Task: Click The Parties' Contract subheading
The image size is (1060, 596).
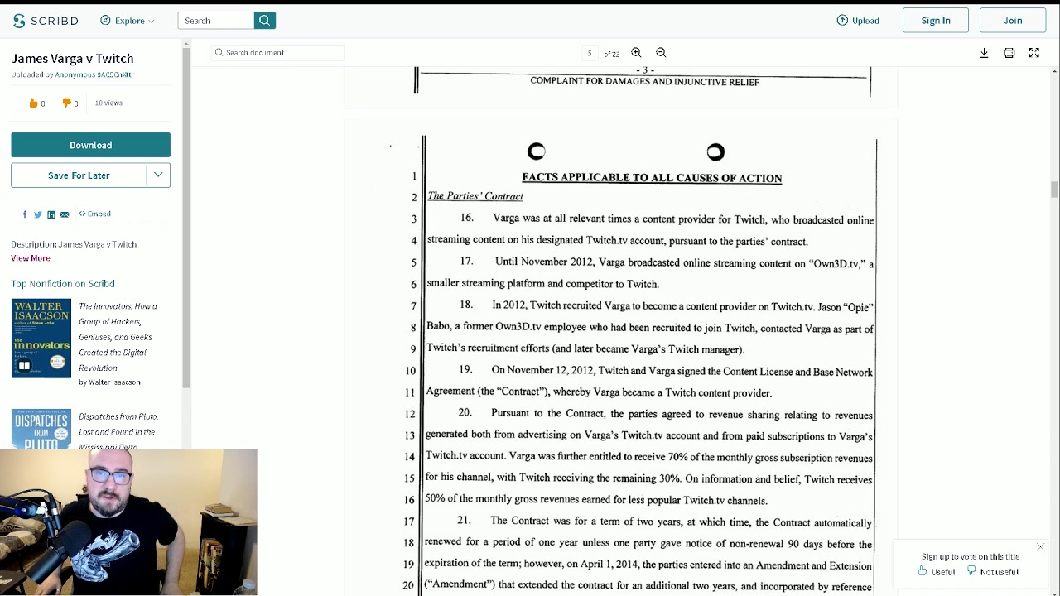Action: click(475, 196)
